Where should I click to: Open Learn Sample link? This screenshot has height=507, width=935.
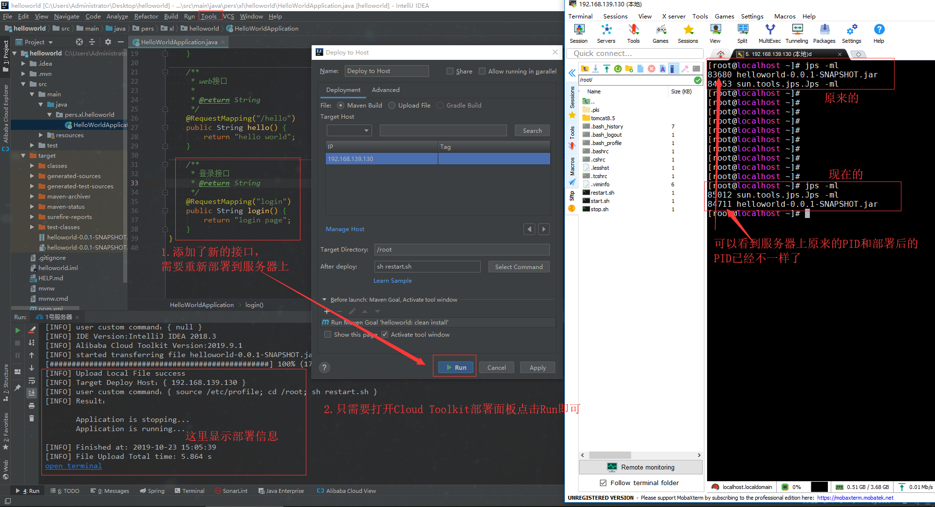click(393, 280)
